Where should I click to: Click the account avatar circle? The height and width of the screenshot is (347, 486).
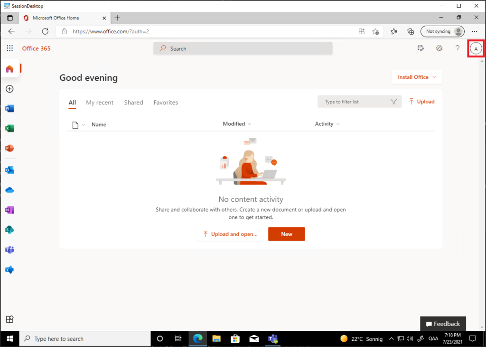point(476,49)
